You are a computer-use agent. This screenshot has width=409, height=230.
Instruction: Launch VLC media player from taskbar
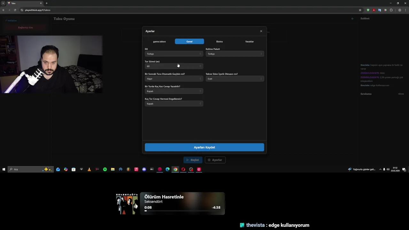coord(89,169)
